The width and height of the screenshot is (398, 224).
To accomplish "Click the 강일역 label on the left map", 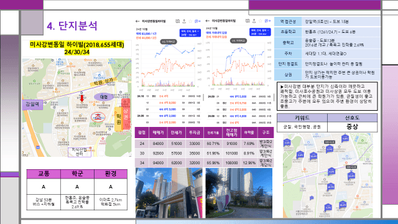I will point(32,105).
